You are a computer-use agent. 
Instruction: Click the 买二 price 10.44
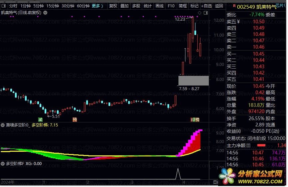tap(259, 60)
